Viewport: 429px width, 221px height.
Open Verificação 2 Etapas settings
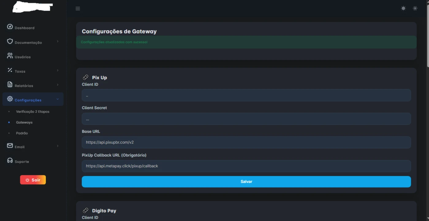(32, 112)
